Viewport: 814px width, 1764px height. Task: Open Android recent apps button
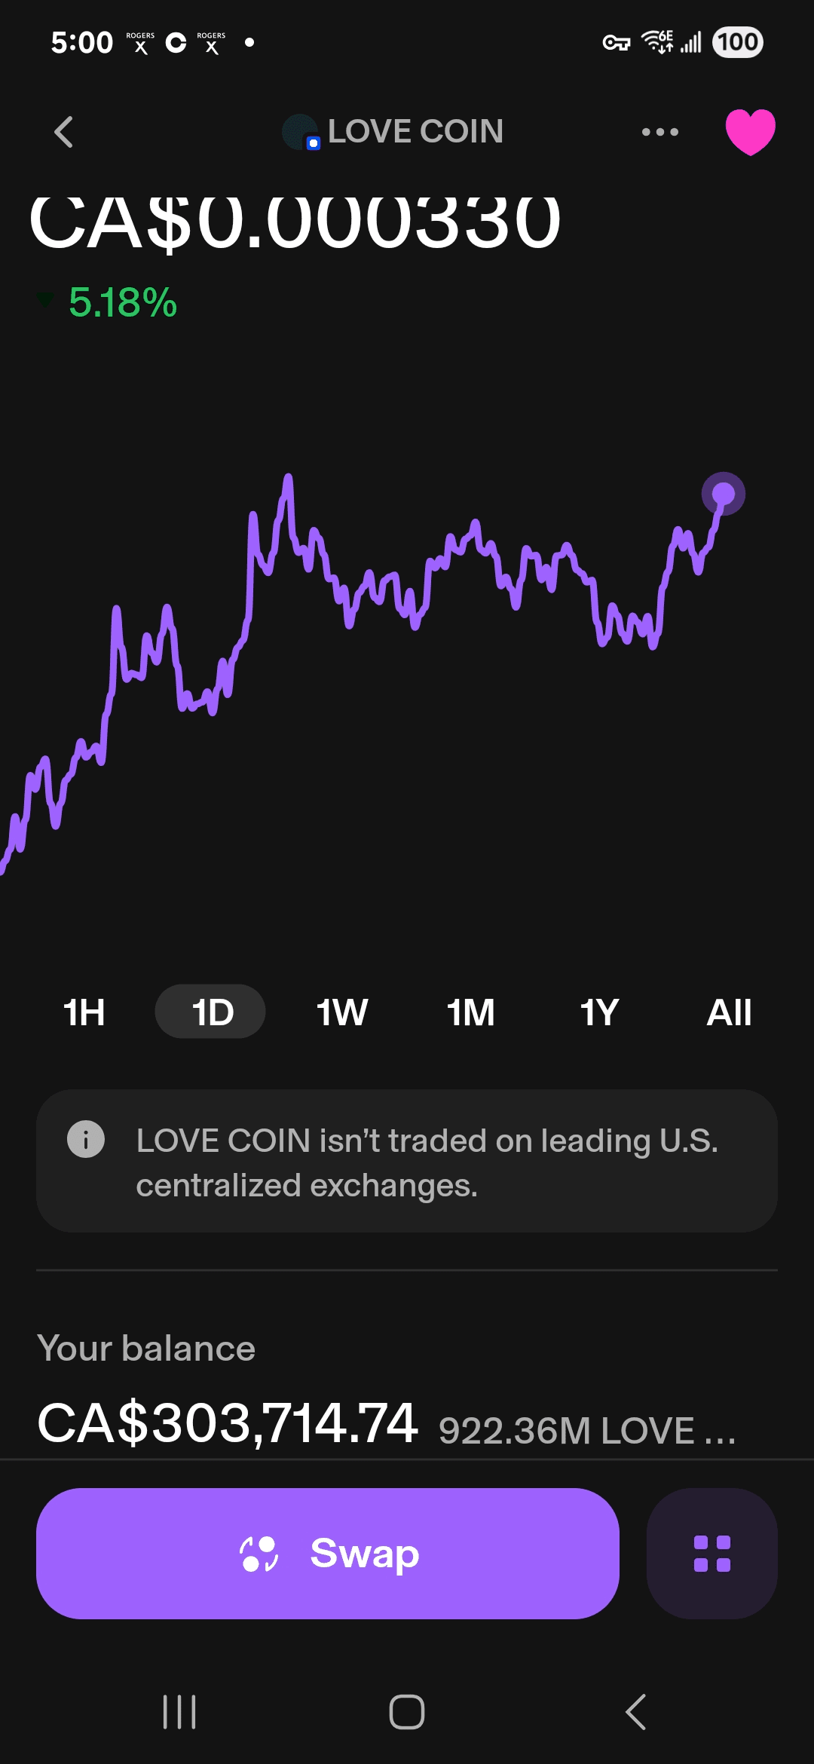(179, 1711)
